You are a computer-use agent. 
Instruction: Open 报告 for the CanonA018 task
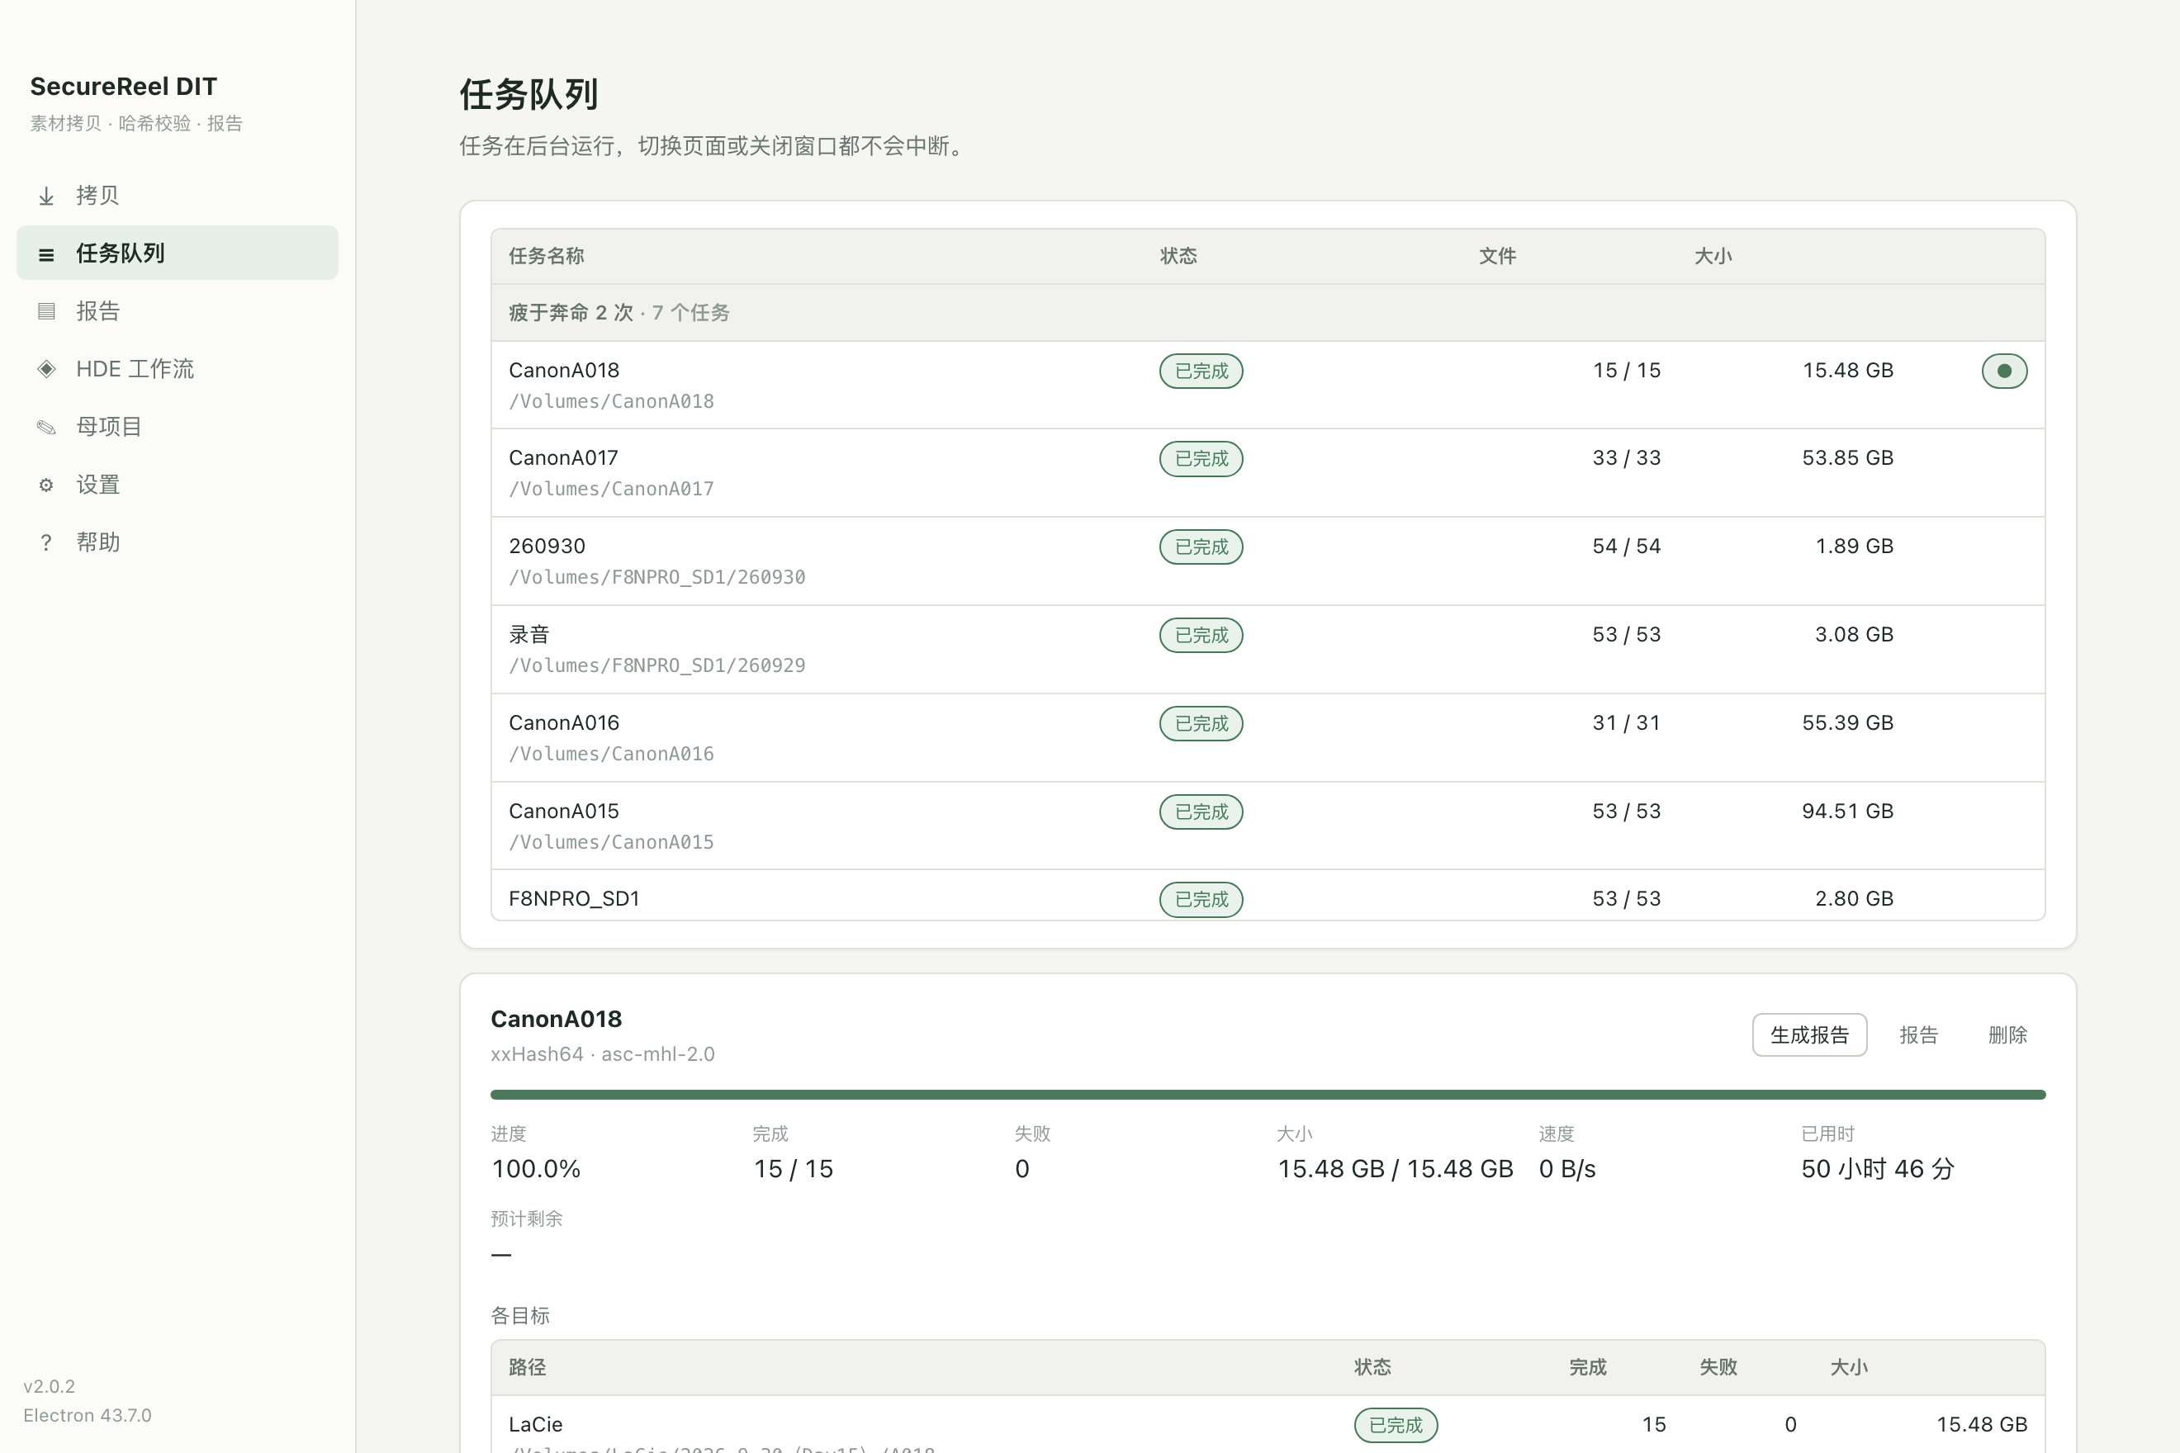[1918, 1035]
